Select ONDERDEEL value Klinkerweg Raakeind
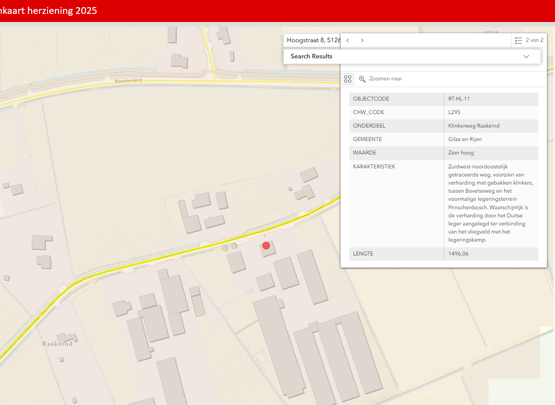Image resolution: width=555 pixels, height=405 pixels. [474, 126]
